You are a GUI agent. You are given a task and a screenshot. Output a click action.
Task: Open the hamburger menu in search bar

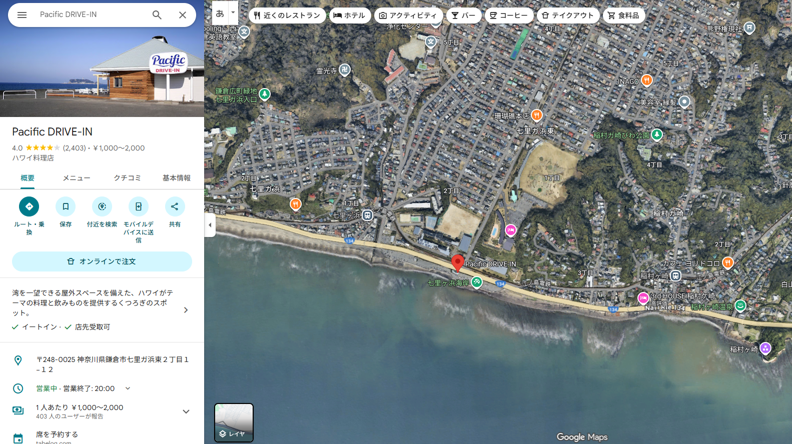coord(22,15)
